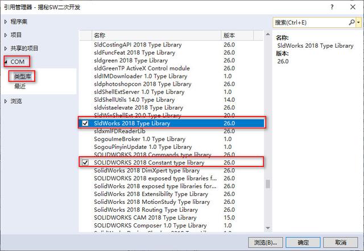
Task: Click version 14.0 of SldShellUtils row
Action: tap(229, 100)
